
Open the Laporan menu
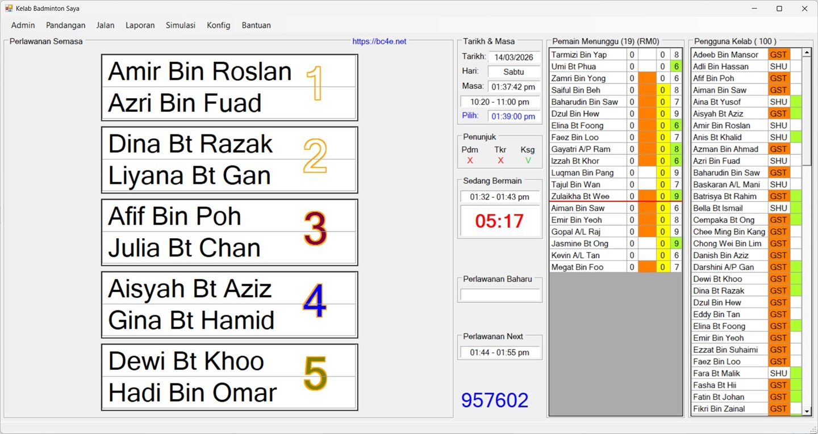pos(140,25)
